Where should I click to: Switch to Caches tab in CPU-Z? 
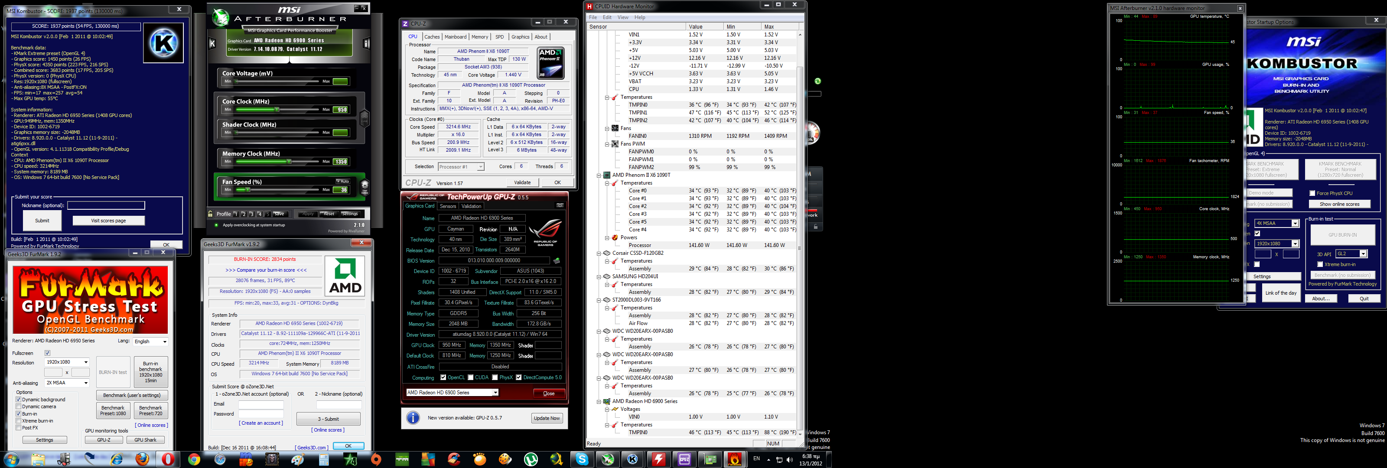tap(432, 37)
